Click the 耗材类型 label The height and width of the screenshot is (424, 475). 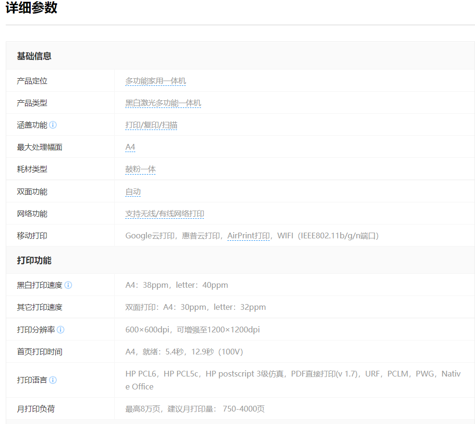(32, 169)
